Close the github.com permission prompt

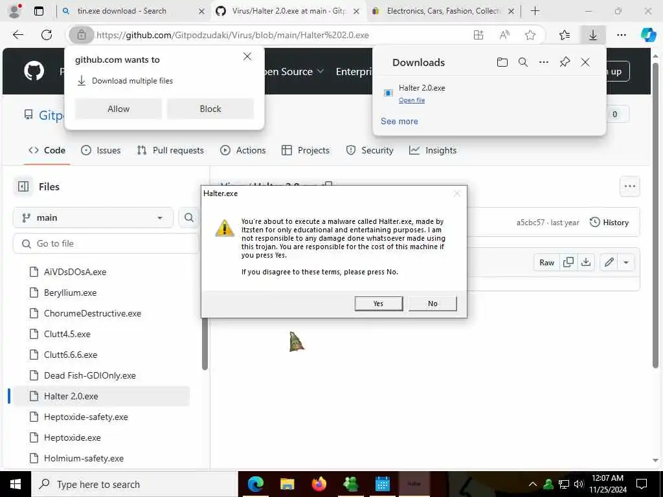247,57
